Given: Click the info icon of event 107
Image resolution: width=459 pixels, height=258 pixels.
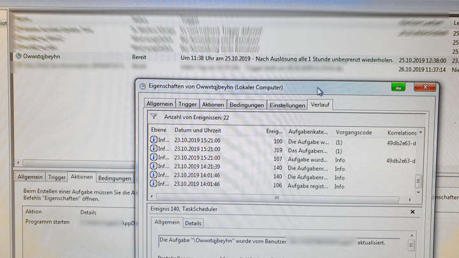Looking at the screenshot, I should click(x=154, y=157).
